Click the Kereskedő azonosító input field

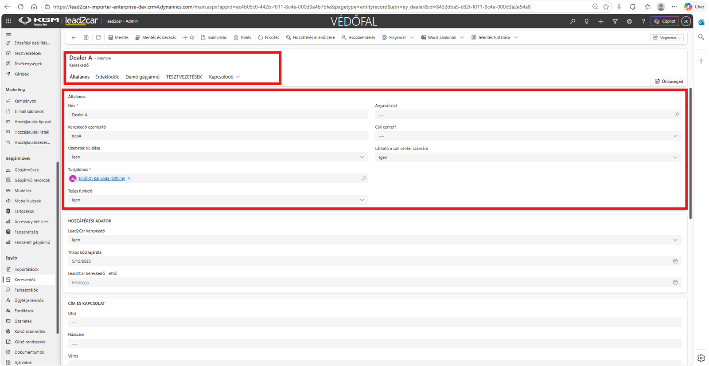click(x=218, y=136)
